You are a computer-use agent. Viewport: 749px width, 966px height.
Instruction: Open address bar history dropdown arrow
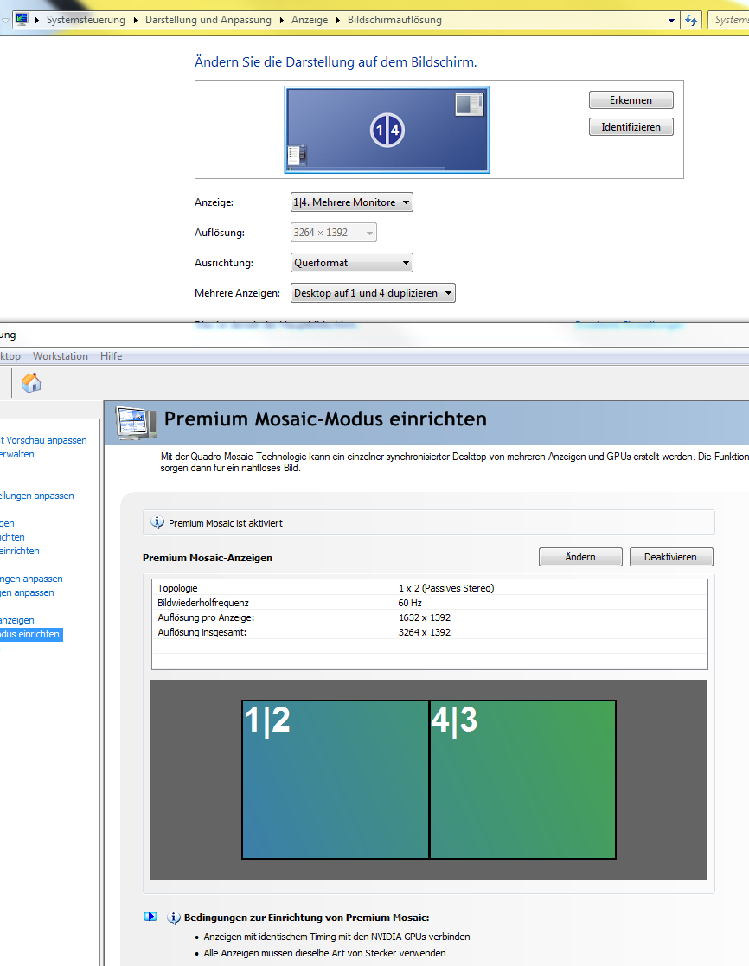[672, 20]
